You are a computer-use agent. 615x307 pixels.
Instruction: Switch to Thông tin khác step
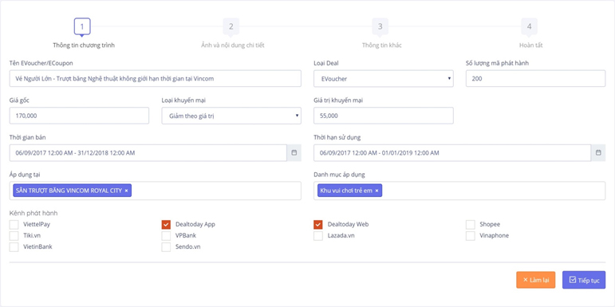point(381,45)
